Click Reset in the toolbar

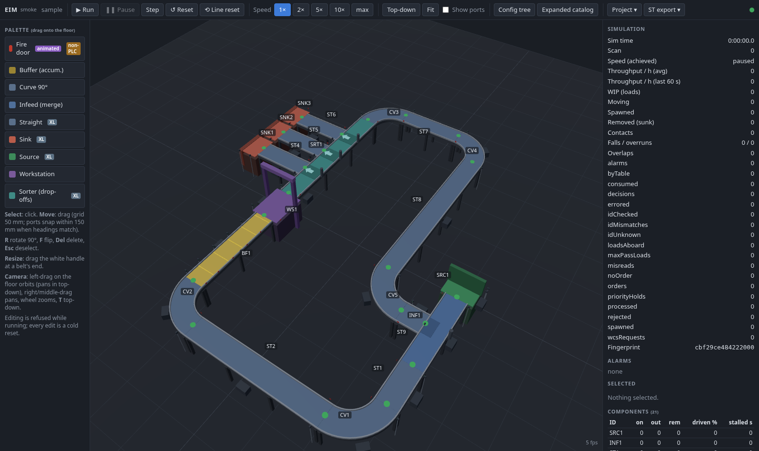point(182,9)
